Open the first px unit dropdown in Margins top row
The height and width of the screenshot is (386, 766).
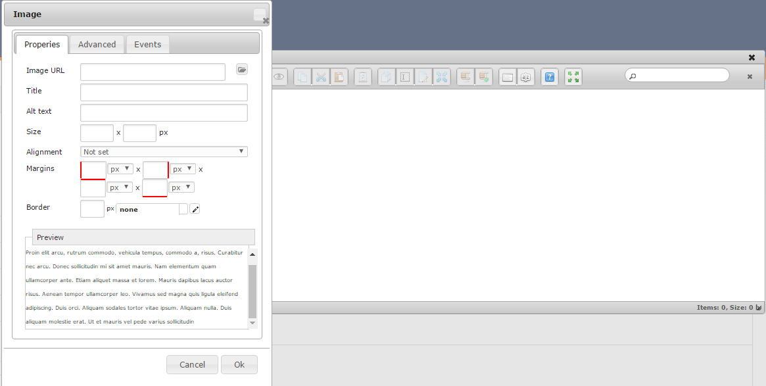tap(121, 169)
